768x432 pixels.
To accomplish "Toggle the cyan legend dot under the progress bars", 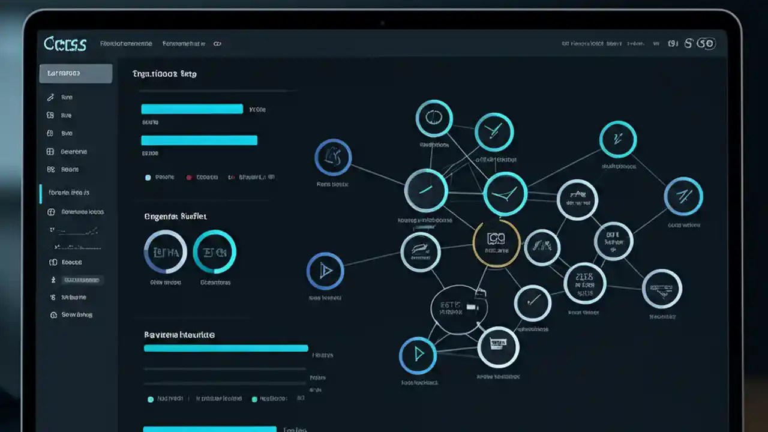I will point(147,178).
